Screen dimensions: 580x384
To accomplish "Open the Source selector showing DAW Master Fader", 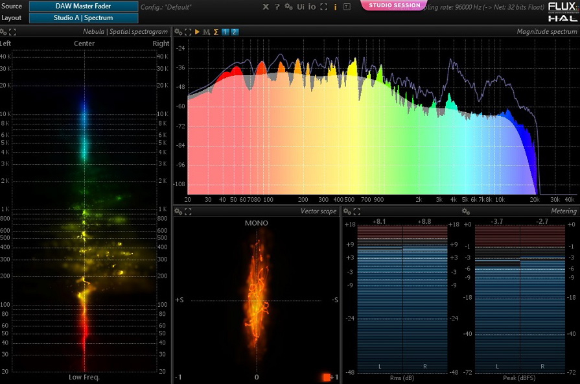I will click(84, 6).
